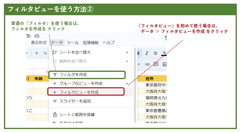242x133 pixels.
Task: Click funnel icon beside フィルタを作成
Action: 55,75
